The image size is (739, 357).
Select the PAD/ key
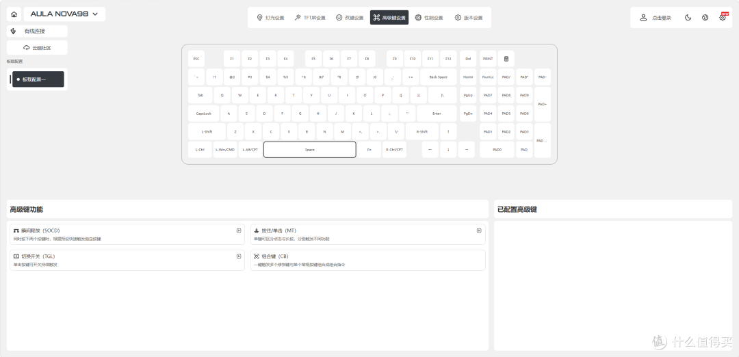tap(506, 77)
